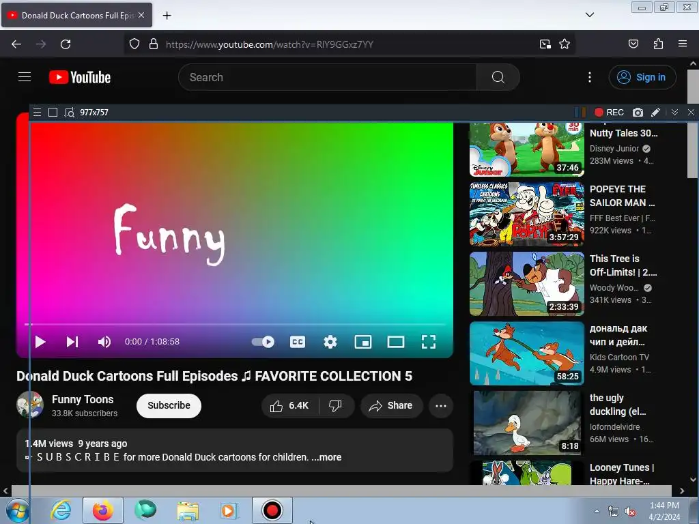This screenshot has width=699, height=524.
Task: Skip to next video in player
Action: (x=72, y=342)
